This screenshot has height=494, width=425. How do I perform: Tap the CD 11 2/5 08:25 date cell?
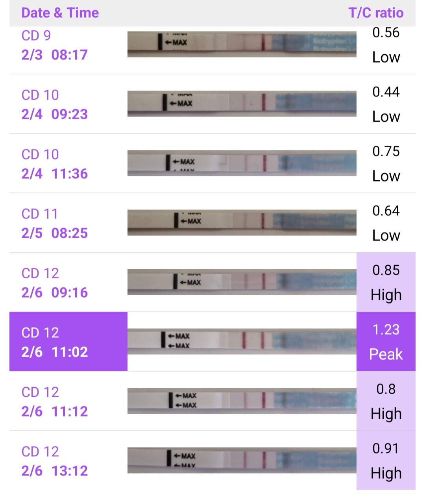click(x=54, y=223)
